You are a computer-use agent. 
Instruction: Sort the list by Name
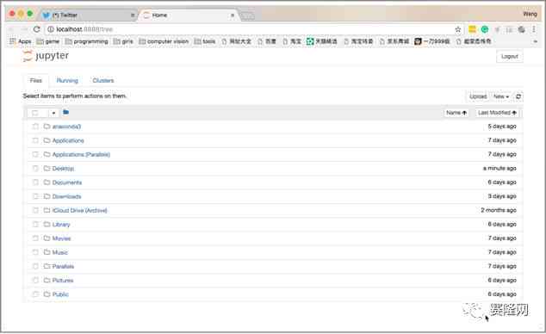point(456,113)
